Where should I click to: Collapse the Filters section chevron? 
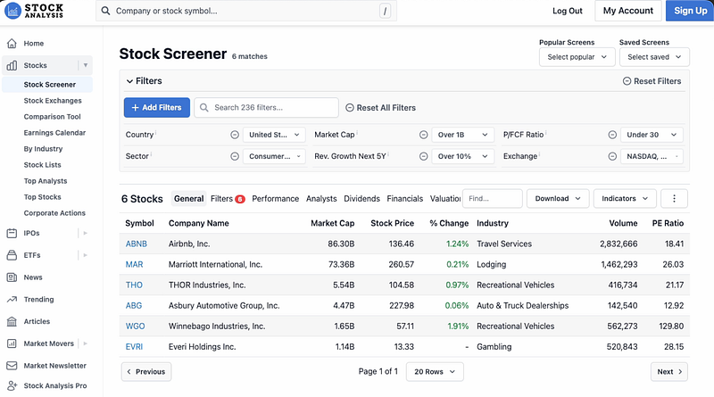pos(129,81)
